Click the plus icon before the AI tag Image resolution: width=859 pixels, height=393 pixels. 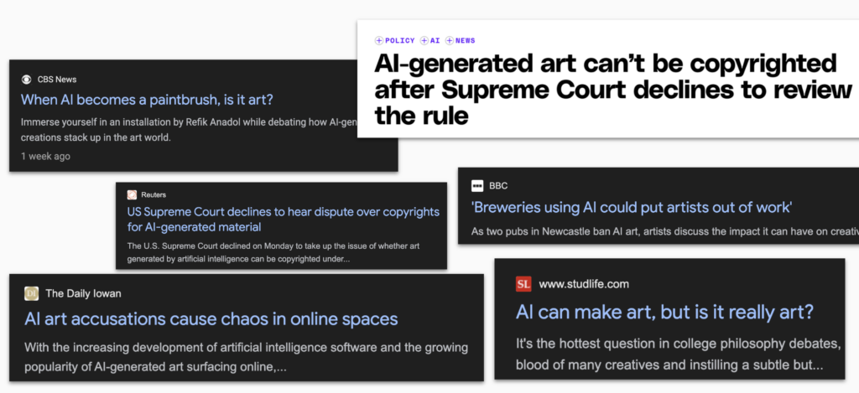[x=424, y=40]
